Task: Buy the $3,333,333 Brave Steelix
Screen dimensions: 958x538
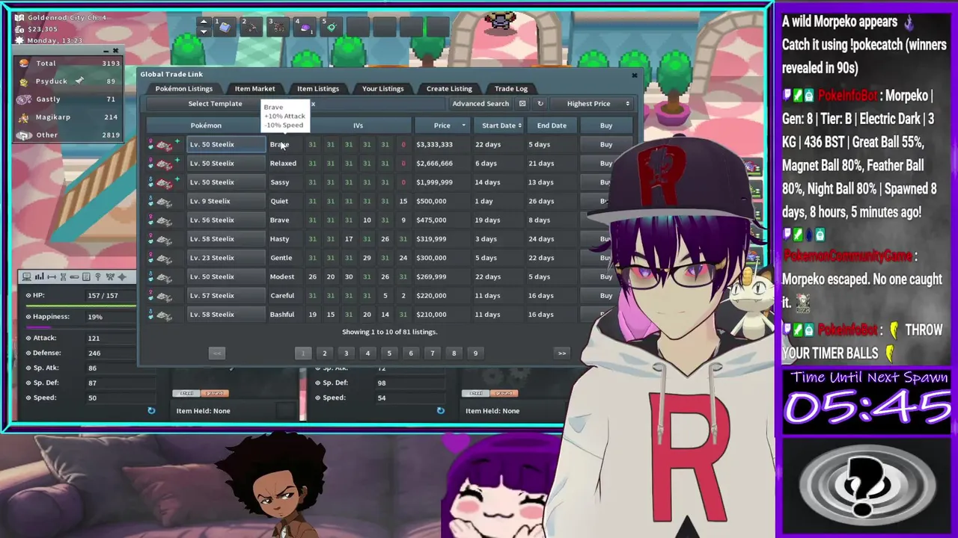Action: (606, 145)
